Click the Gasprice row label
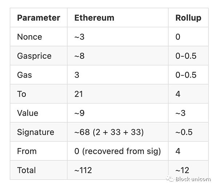This screenshot has height=188, width=218. point(34,56)
